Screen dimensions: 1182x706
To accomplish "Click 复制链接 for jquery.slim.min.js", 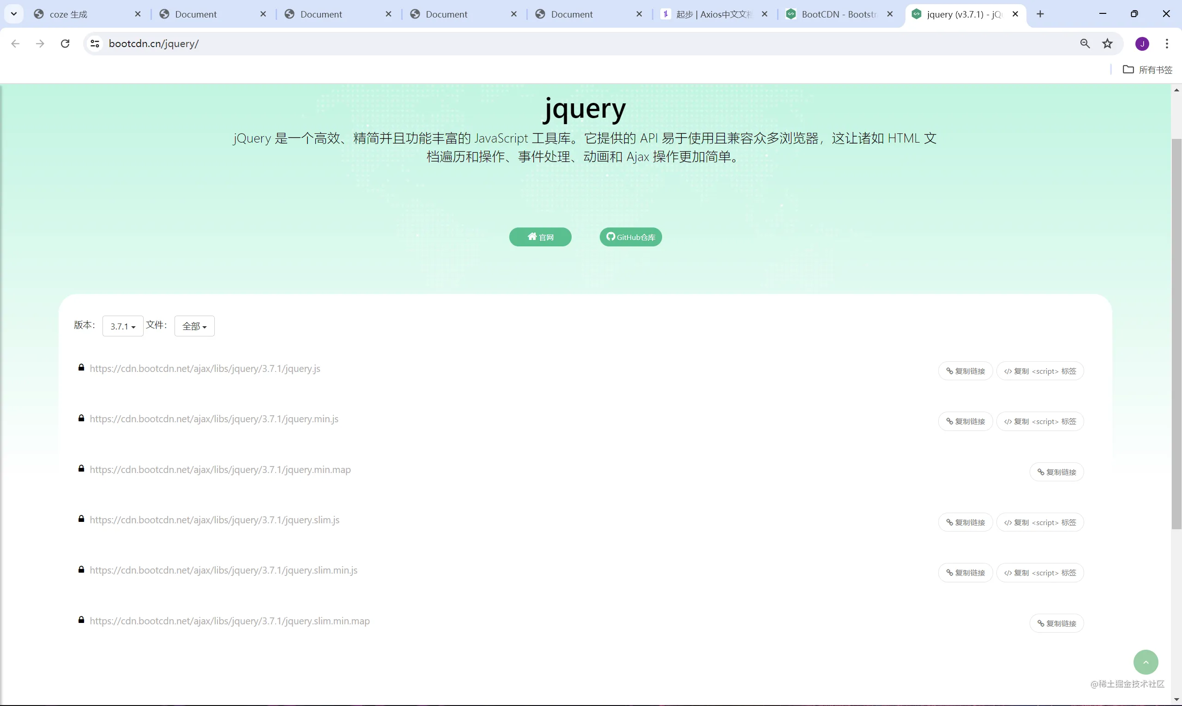I will click(965, 573).
